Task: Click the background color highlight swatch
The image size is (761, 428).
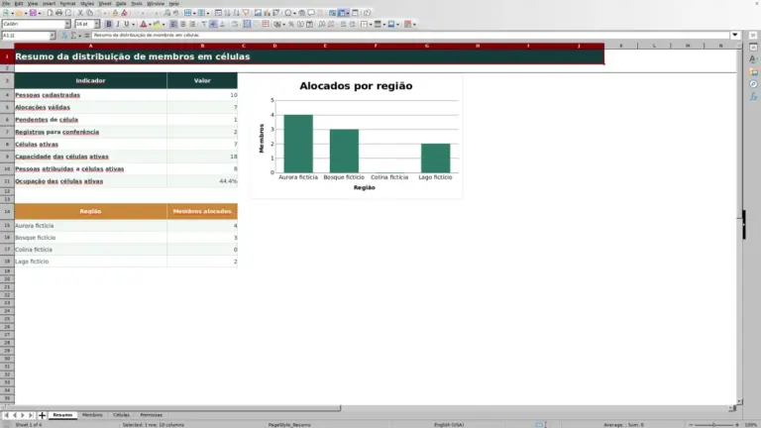Action: pyautogui.click(x=157, y=24)
